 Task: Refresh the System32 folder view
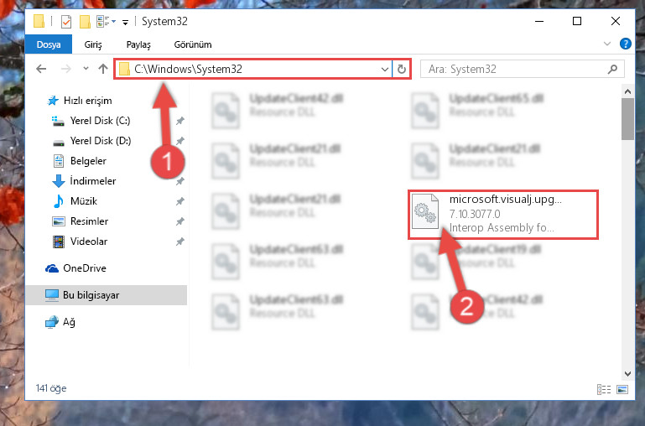402,69
